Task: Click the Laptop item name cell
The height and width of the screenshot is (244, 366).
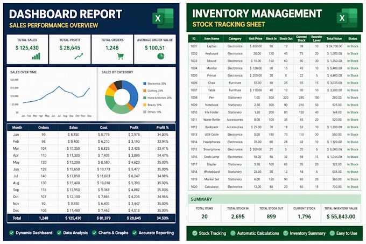Action: coord(212,46)
